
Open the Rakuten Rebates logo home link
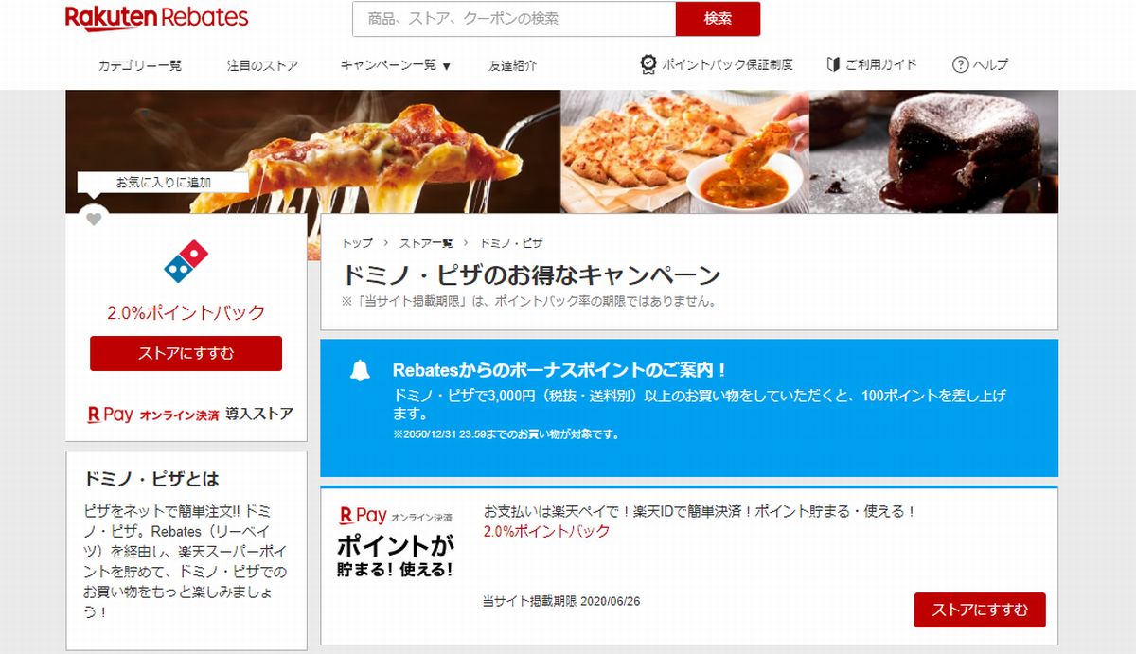pos(156,18)
